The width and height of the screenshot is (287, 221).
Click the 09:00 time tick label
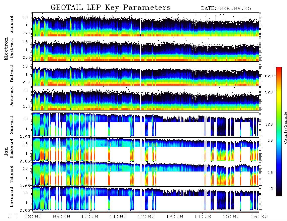point(62,216)
